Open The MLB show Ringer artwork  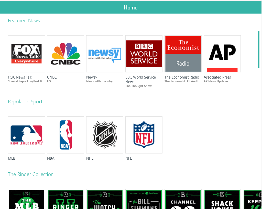(26, 199)
